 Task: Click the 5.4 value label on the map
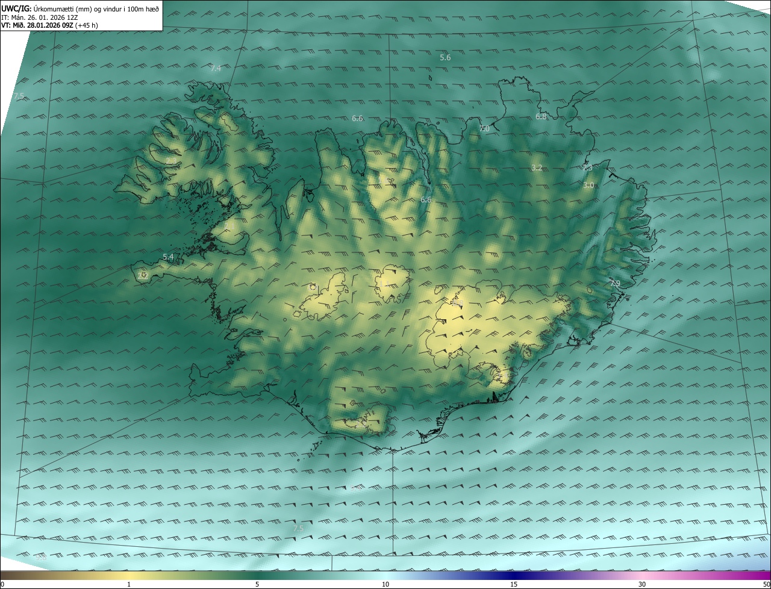click(168, 257)
